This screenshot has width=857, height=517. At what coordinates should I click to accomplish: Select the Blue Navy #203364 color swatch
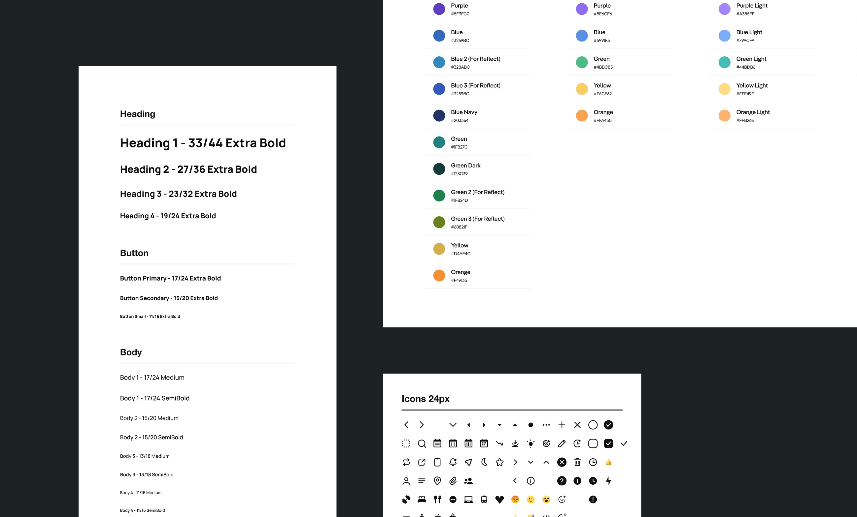pyautogui.click(x=439, y=116)
